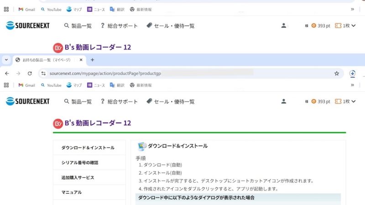
Task: Click the icon beside ダウンロード&インストール heading
Action: 142,146
